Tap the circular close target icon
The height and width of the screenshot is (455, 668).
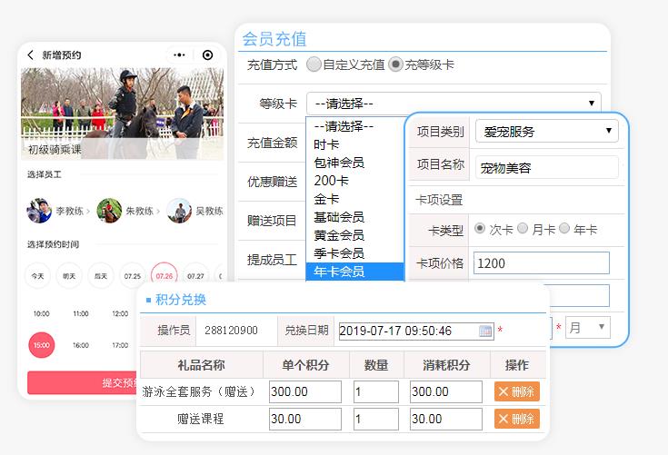pos(207,54)
